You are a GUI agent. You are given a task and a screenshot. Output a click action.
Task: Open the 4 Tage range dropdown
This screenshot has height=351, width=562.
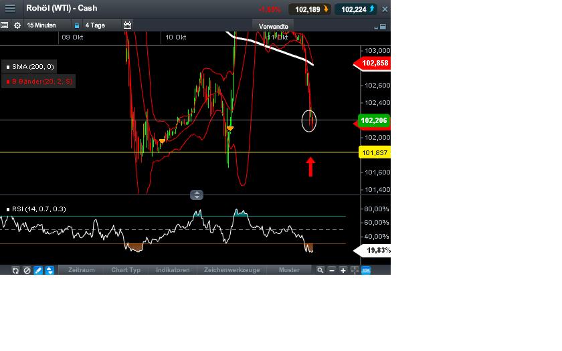coord(102,25)
